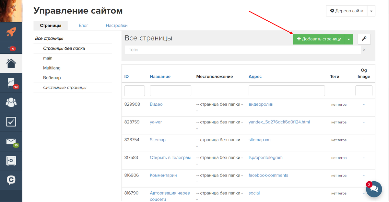Open the Sitemap page link
389x202 pixels.
[x=158, y=140]
